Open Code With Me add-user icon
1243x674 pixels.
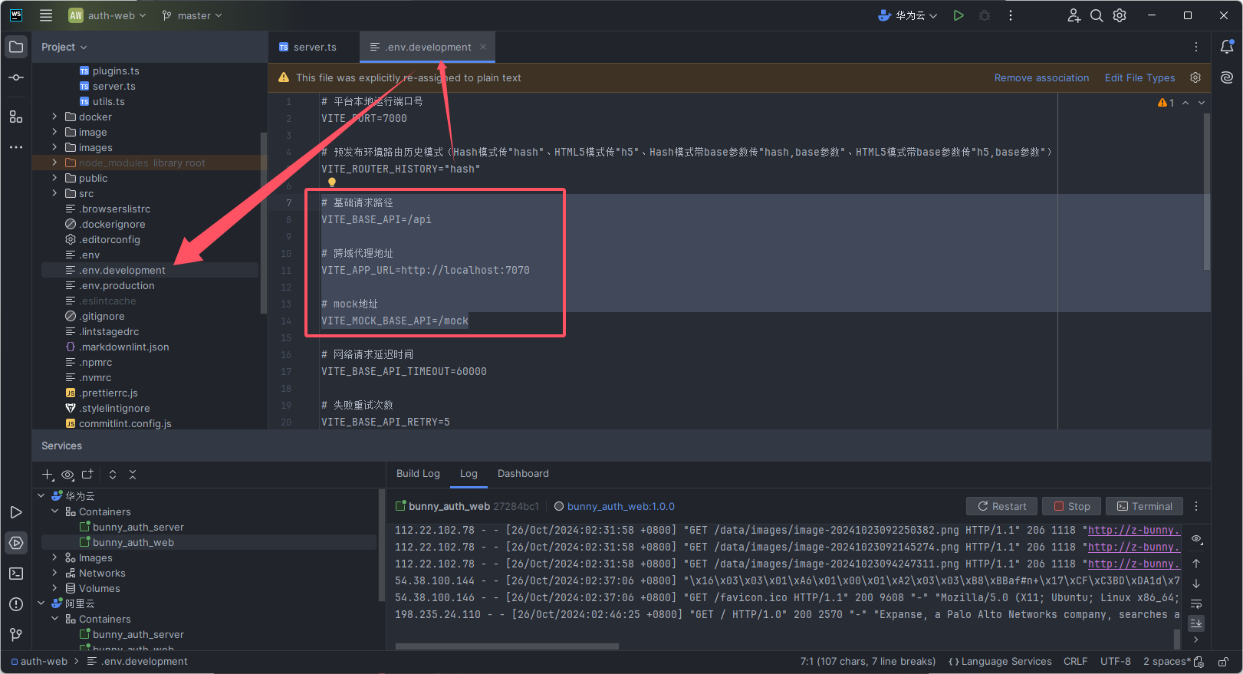point(1074,15)
